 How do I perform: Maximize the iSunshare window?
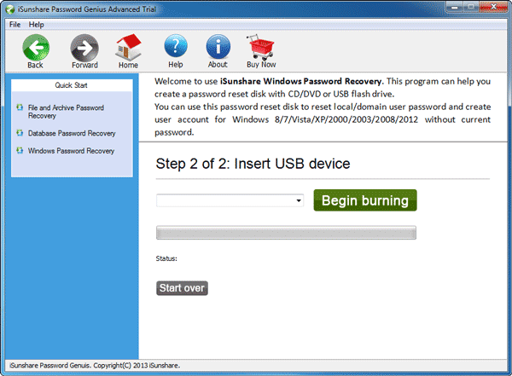pyautogui.click(x=471, y=7)
